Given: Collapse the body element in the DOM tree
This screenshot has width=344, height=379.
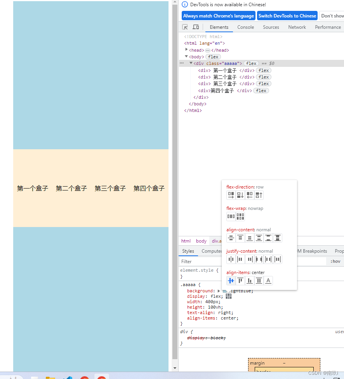Looking at the screenshot, I should pyautogui.click(x=186, y=56).
